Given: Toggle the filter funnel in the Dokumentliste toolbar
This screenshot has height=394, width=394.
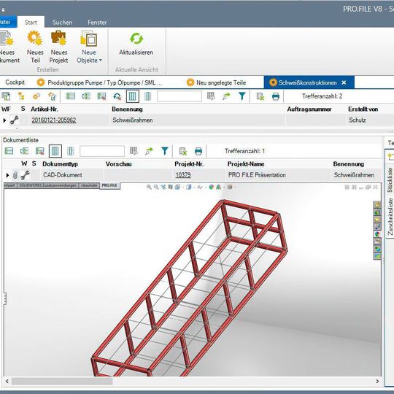Looking at the screenshot, I should (165, 151).
